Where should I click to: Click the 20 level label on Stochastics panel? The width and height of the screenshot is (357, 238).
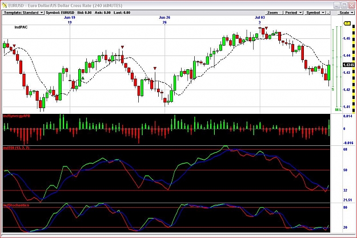click(x=345, y=227)
